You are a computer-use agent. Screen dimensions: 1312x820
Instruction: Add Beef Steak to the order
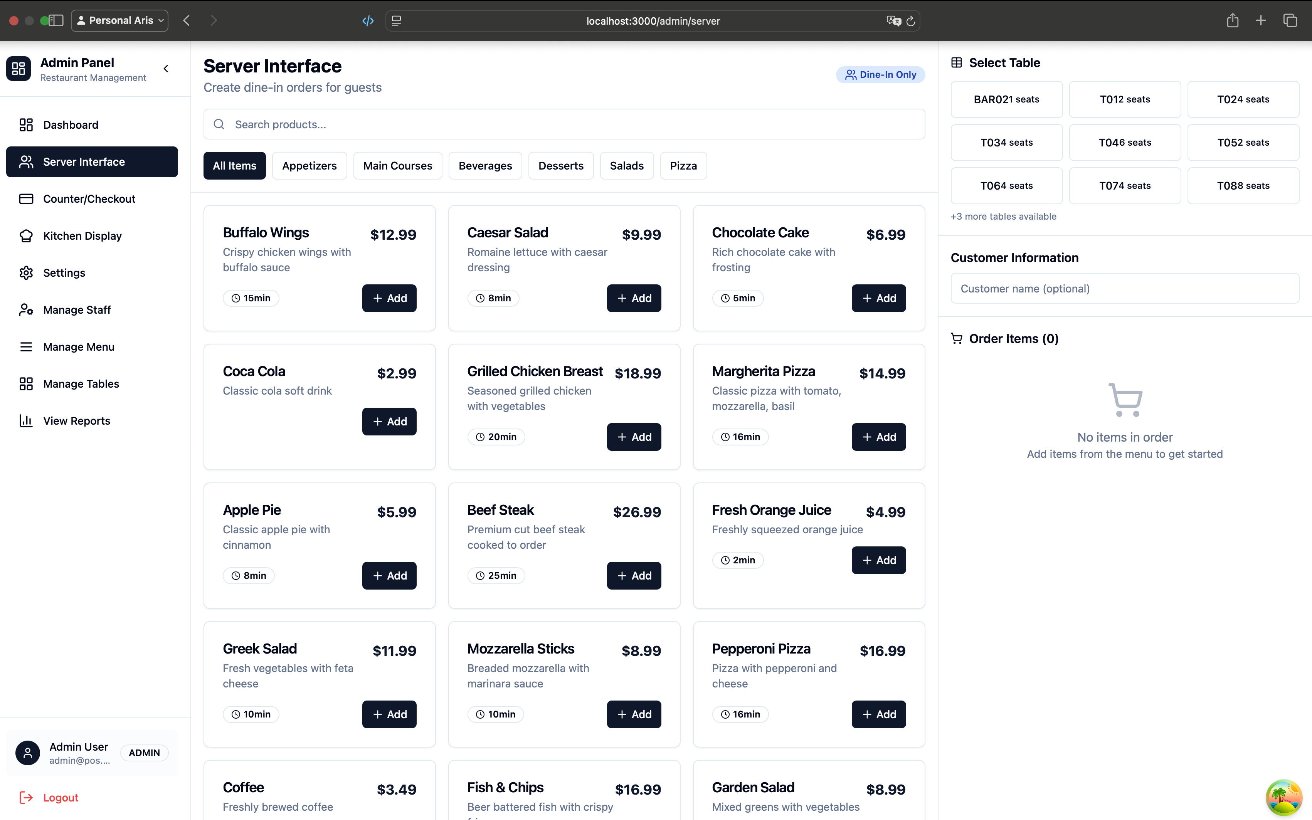pos(634,575)
